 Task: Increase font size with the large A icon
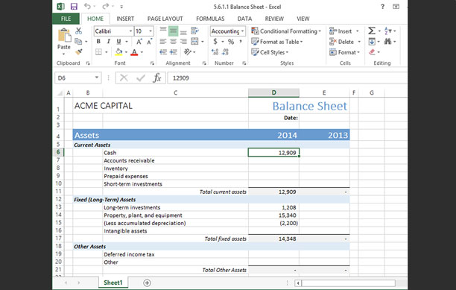(x=139, y=42)
